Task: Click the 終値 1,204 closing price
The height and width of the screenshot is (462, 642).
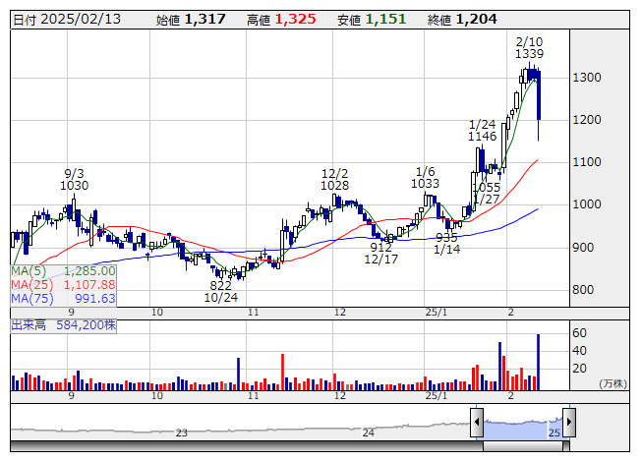Action: (462, 20)
